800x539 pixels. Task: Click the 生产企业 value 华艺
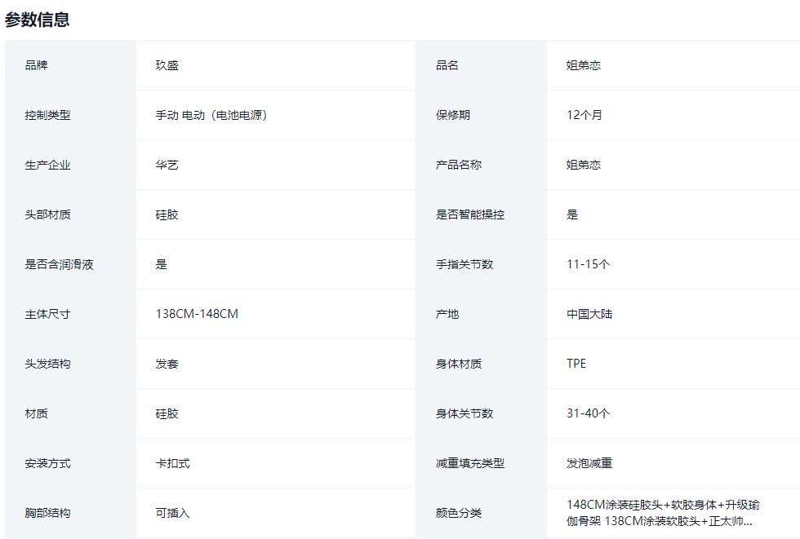tap(167, 165)
